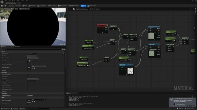Open the Preview State dropdown
This screenshot has height=110, width=197.
point(63,6)
